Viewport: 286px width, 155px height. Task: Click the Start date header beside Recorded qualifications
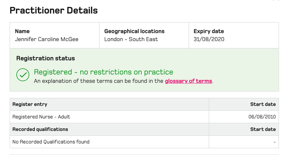tap(263, 129)
